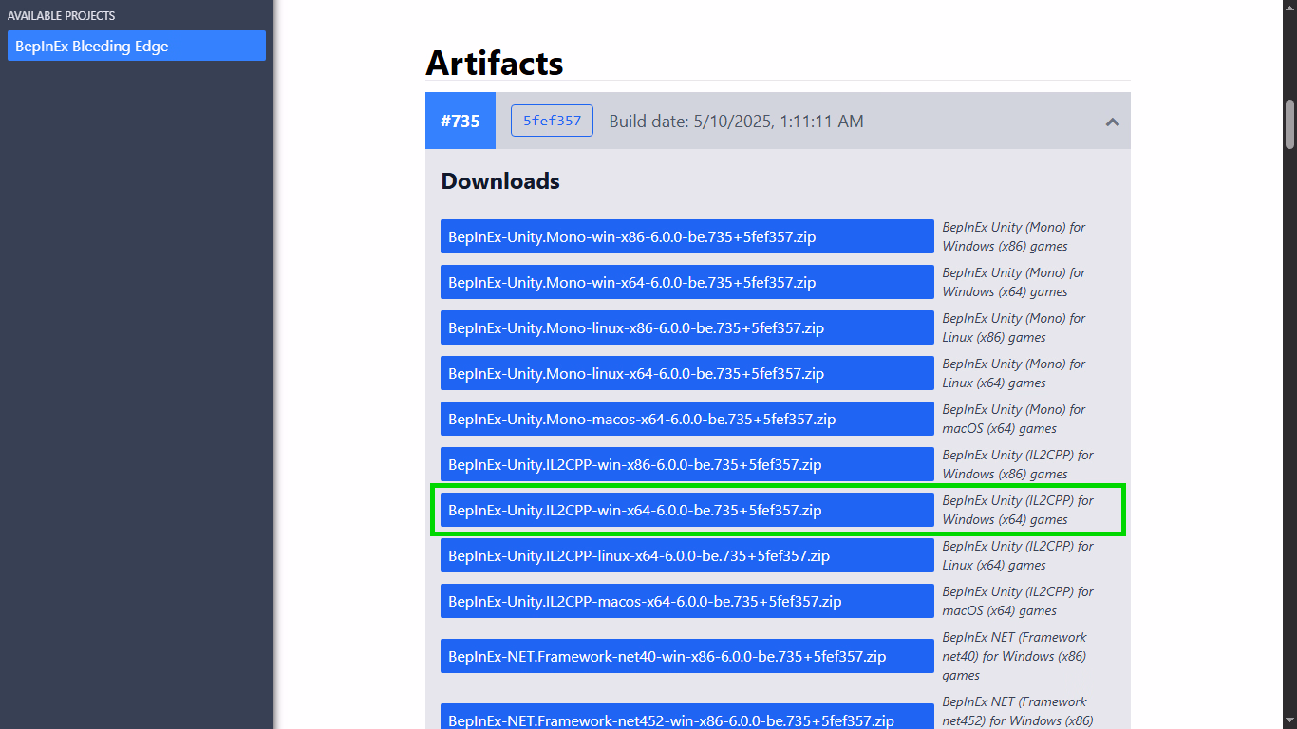Click description 'BepInEx Unity (Mono) for macOS (x64) games'

click(1013, 419)
